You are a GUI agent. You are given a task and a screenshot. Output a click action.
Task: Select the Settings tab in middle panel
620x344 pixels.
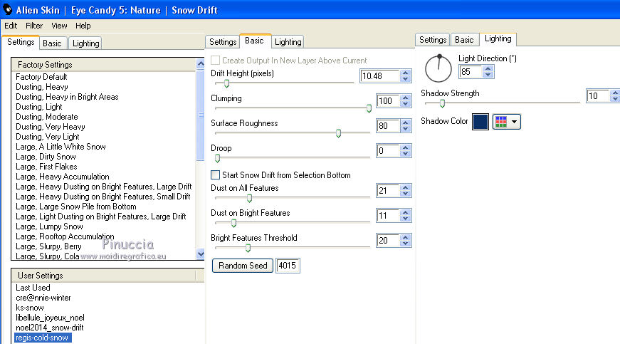click(x=223, y=42)
